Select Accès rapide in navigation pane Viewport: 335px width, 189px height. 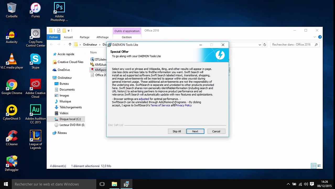pyautogui.click(x=66, y=54)
